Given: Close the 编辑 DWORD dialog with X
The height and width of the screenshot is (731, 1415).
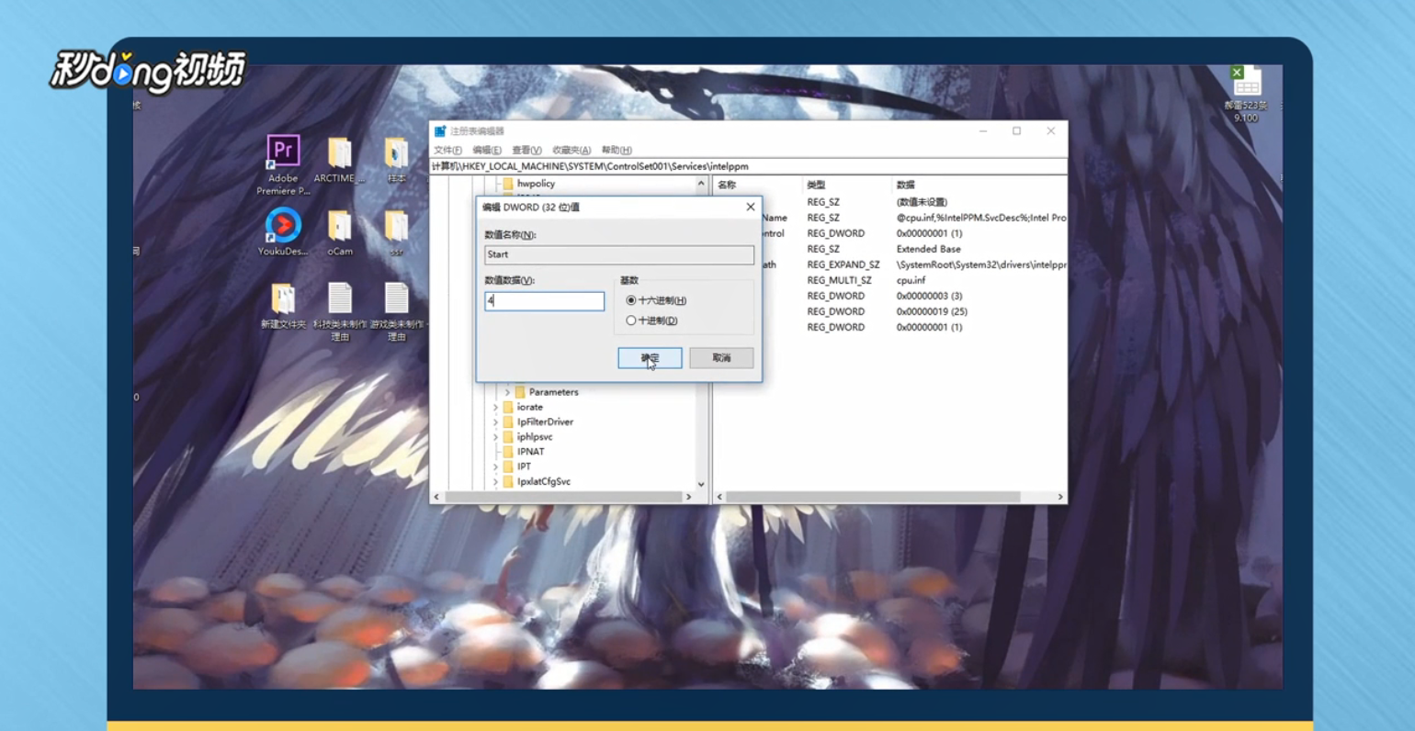Looking at the screenshot, I should (x=751, y=208).
